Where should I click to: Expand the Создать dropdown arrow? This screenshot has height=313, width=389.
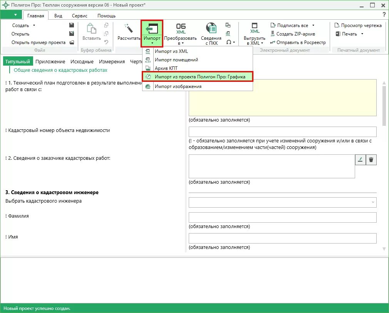coord(34,25)
